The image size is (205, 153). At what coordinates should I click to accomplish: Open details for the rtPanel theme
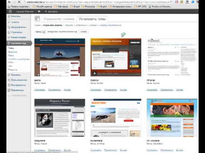pos(179,90)
